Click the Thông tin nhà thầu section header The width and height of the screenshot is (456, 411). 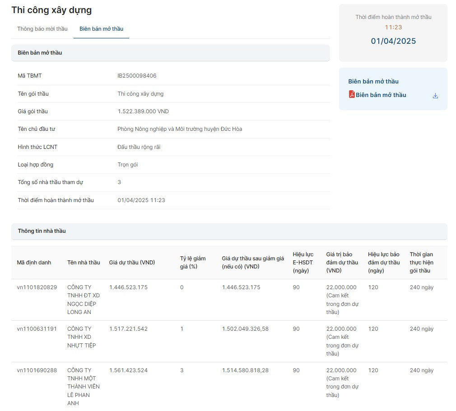click(x=42, y=231)
